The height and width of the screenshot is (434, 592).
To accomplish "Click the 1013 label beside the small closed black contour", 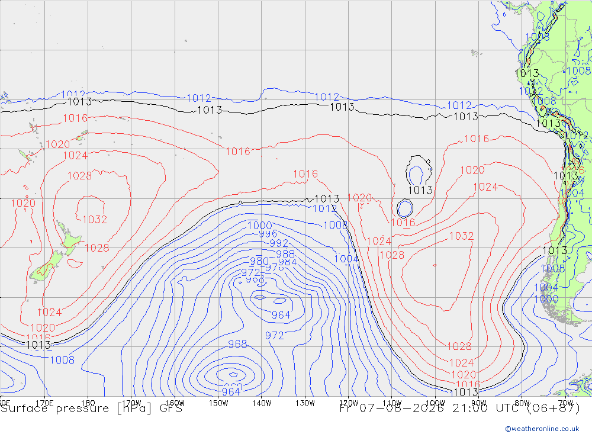I will tap(420, 191).
